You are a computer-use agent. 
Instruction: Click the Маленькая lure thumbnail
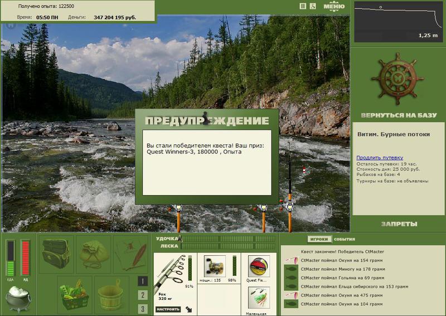click(x=259, y=298)
